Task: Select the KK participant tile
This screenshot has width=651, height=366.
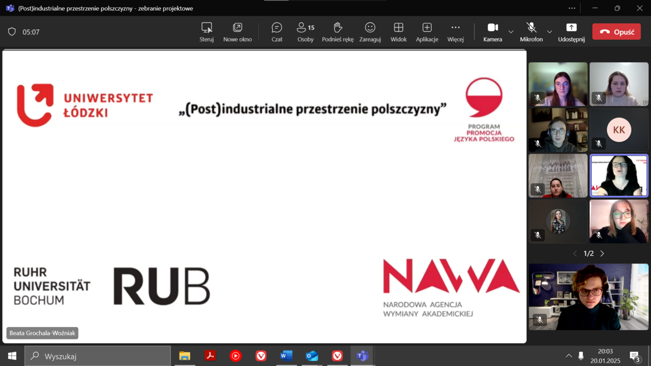Action: pyautogui.click(x=619, y=130)
